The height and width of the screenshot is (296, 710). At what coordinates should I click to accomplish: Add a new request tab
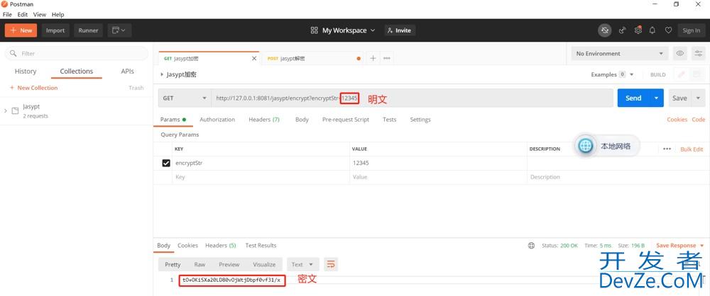(373, 58)
